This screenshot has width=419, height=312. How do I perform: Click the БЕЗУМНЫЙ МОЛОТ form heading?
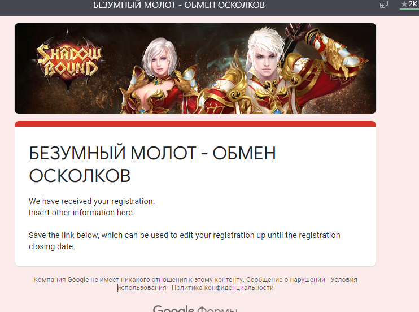152,164
